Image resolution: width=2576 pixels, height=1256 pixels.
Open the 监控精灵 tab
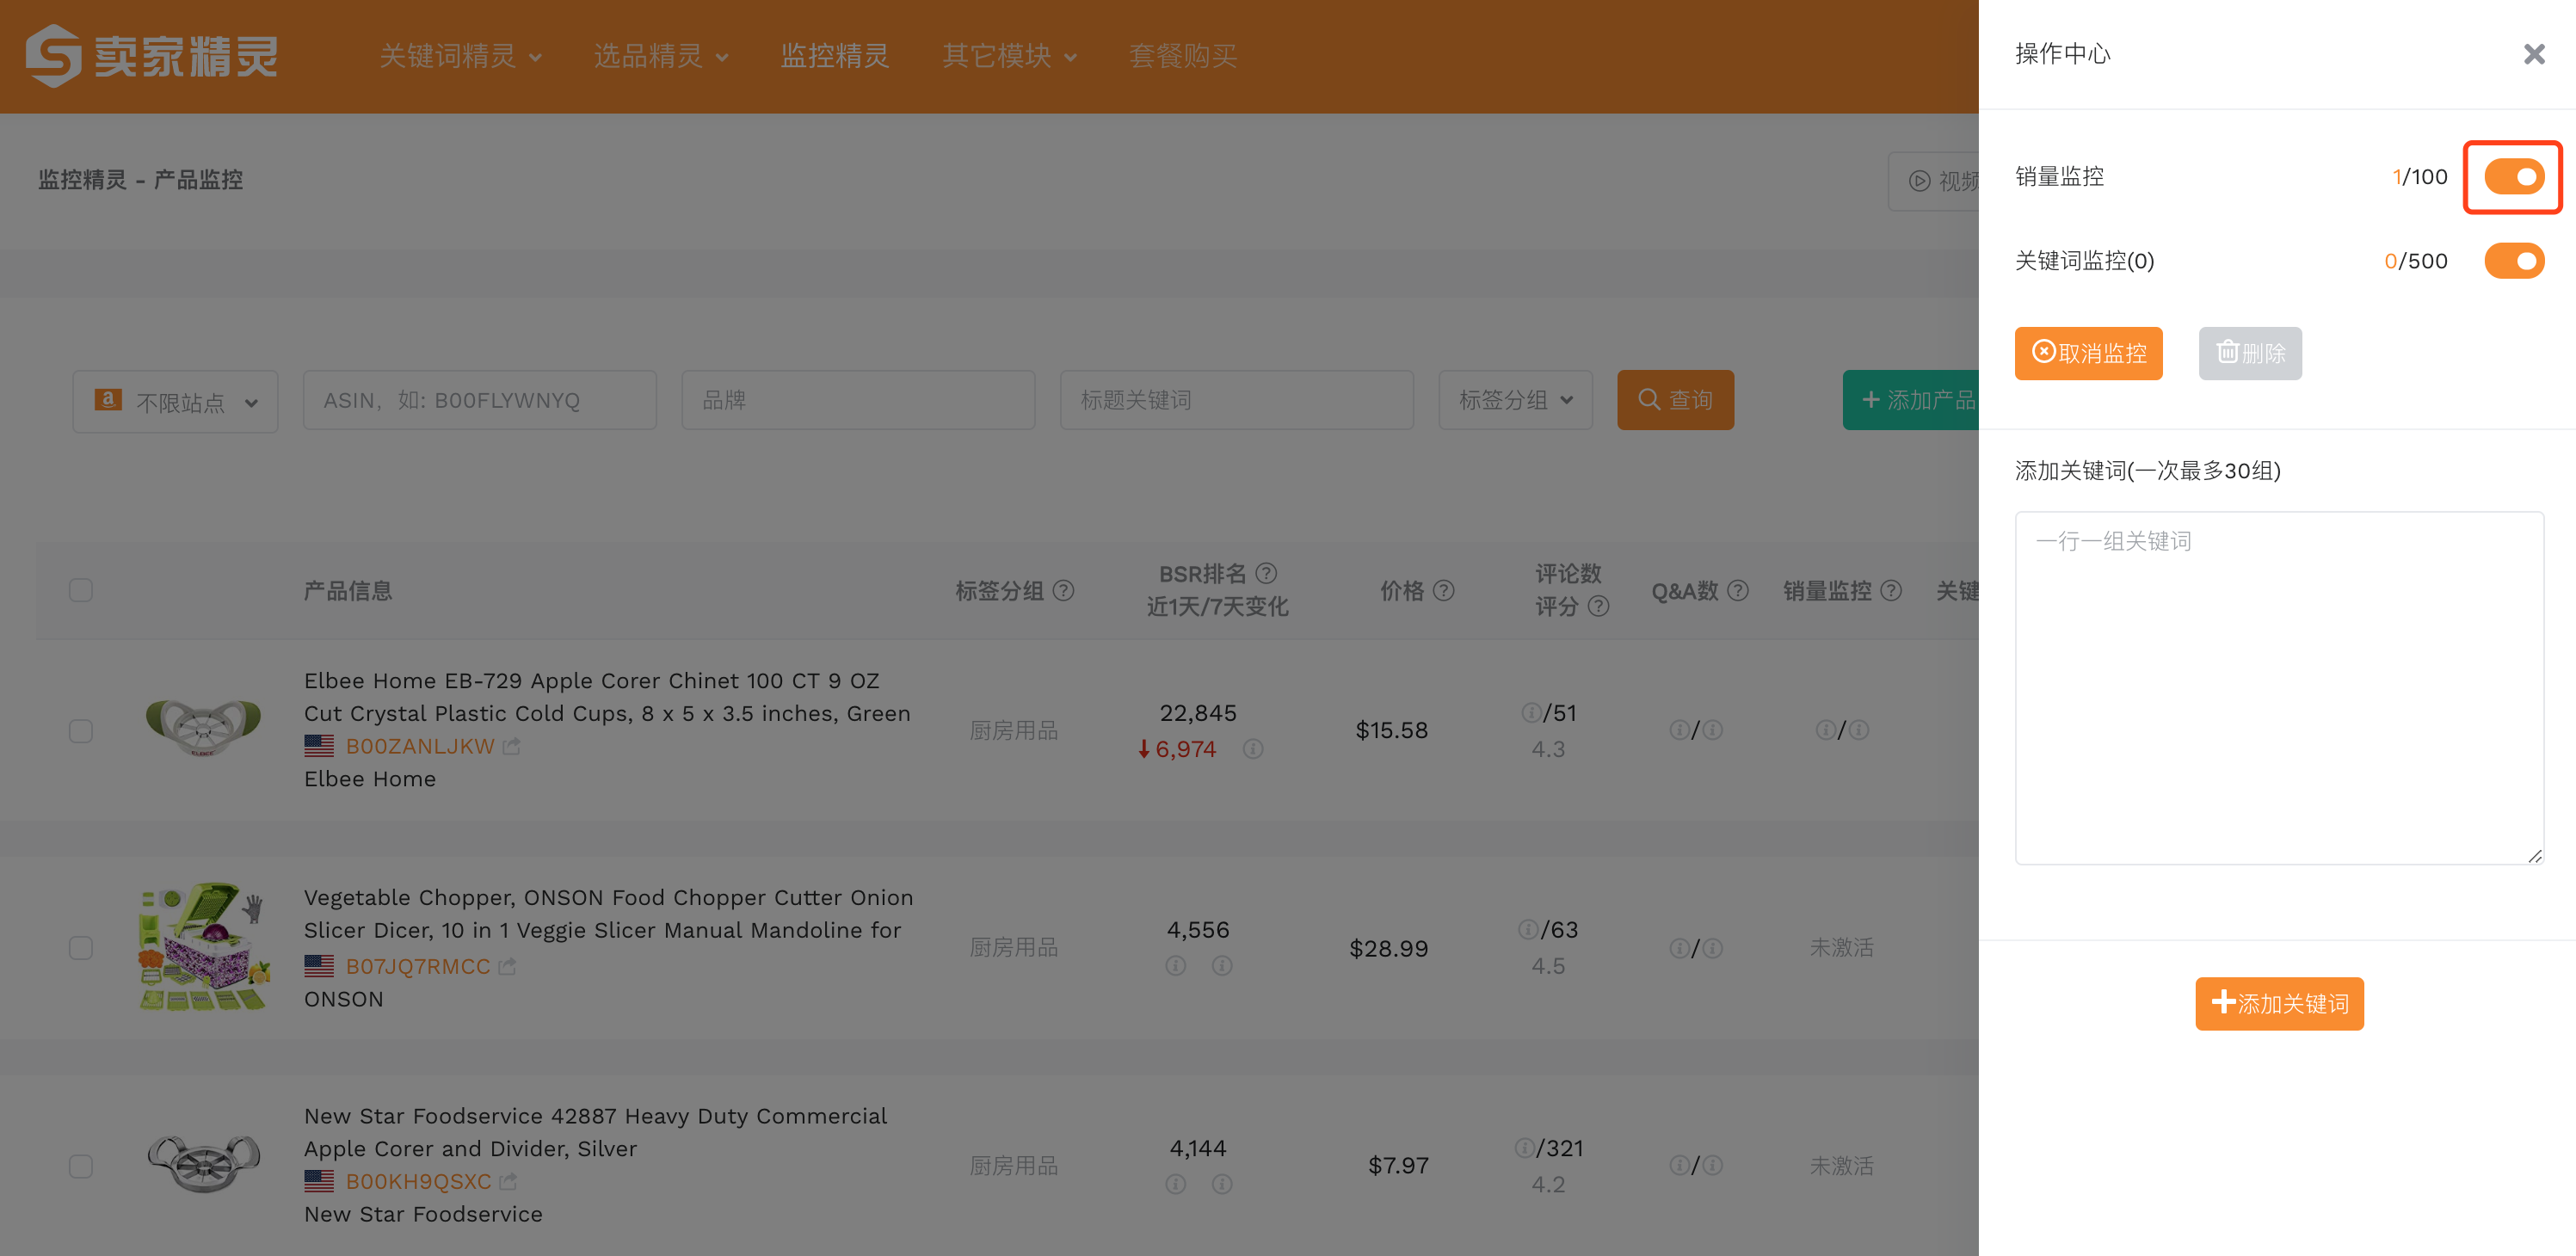click(x=835, y=56)
